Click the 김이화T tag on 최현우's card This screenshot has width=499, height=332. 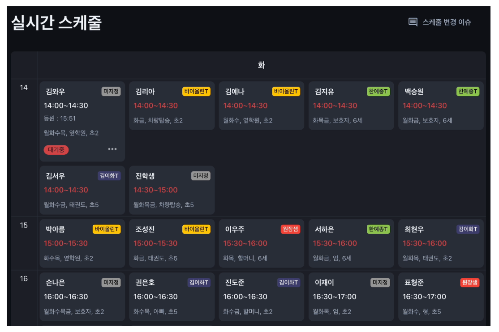pyautogui.click(x=468, y=229)
